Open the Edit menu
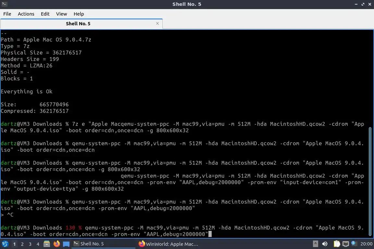The height and width of the screenshot is (249, 374). point(45,14)
